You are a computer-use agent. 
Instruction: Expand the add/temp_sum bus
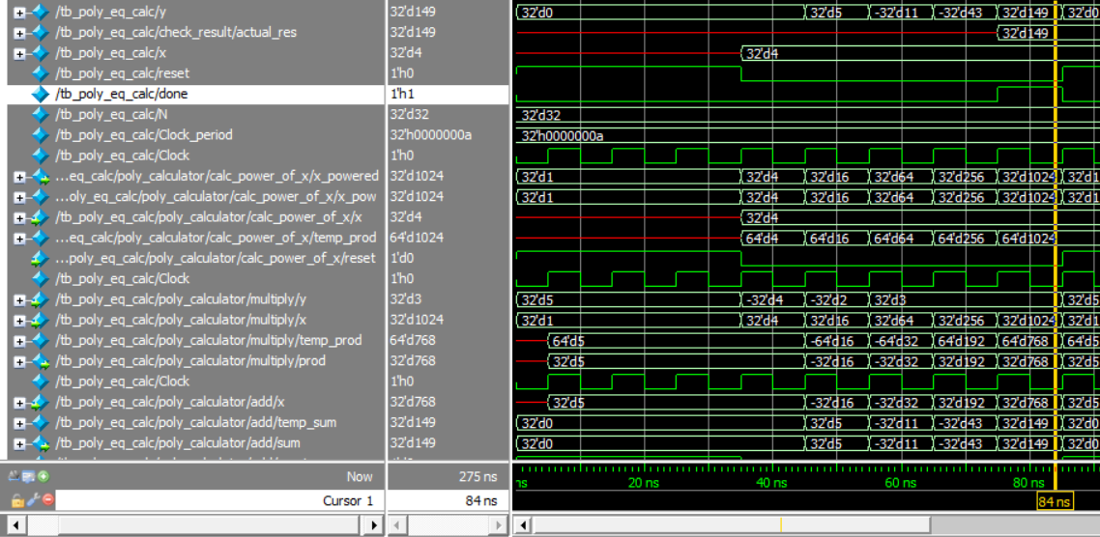[x=19, y=422]
